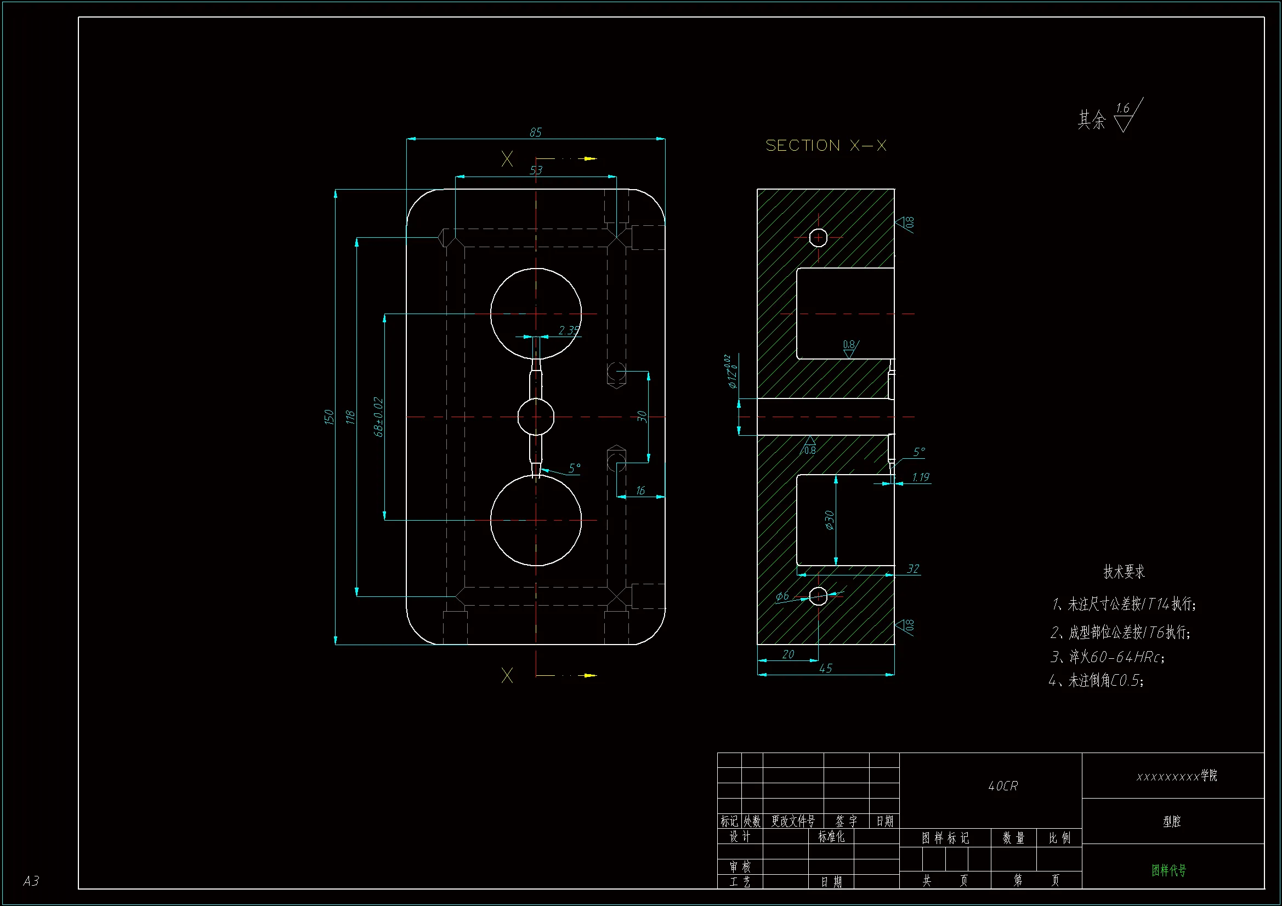Select the lower large cavity circle
This screenshot has height=906, width=1282.
tap(536, 520)
